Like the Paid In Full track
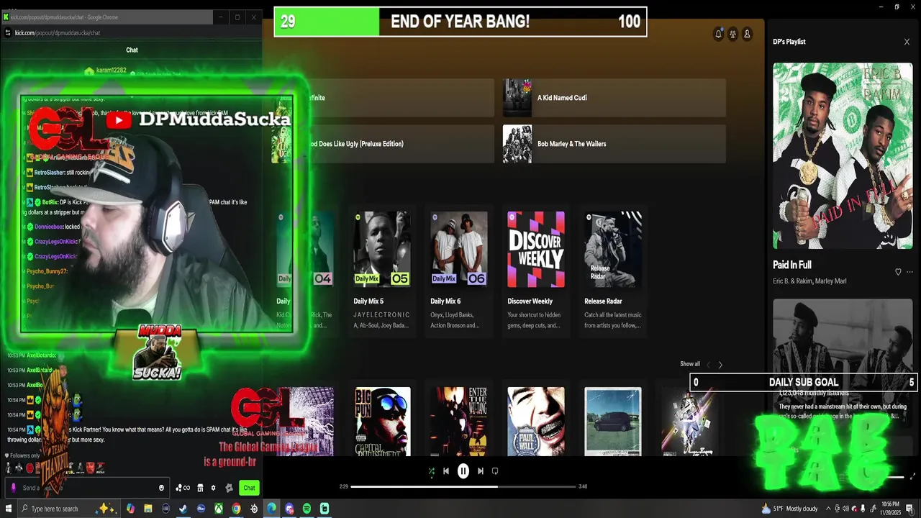This screenshot has width=921, height=518. (x=898, y=272)
